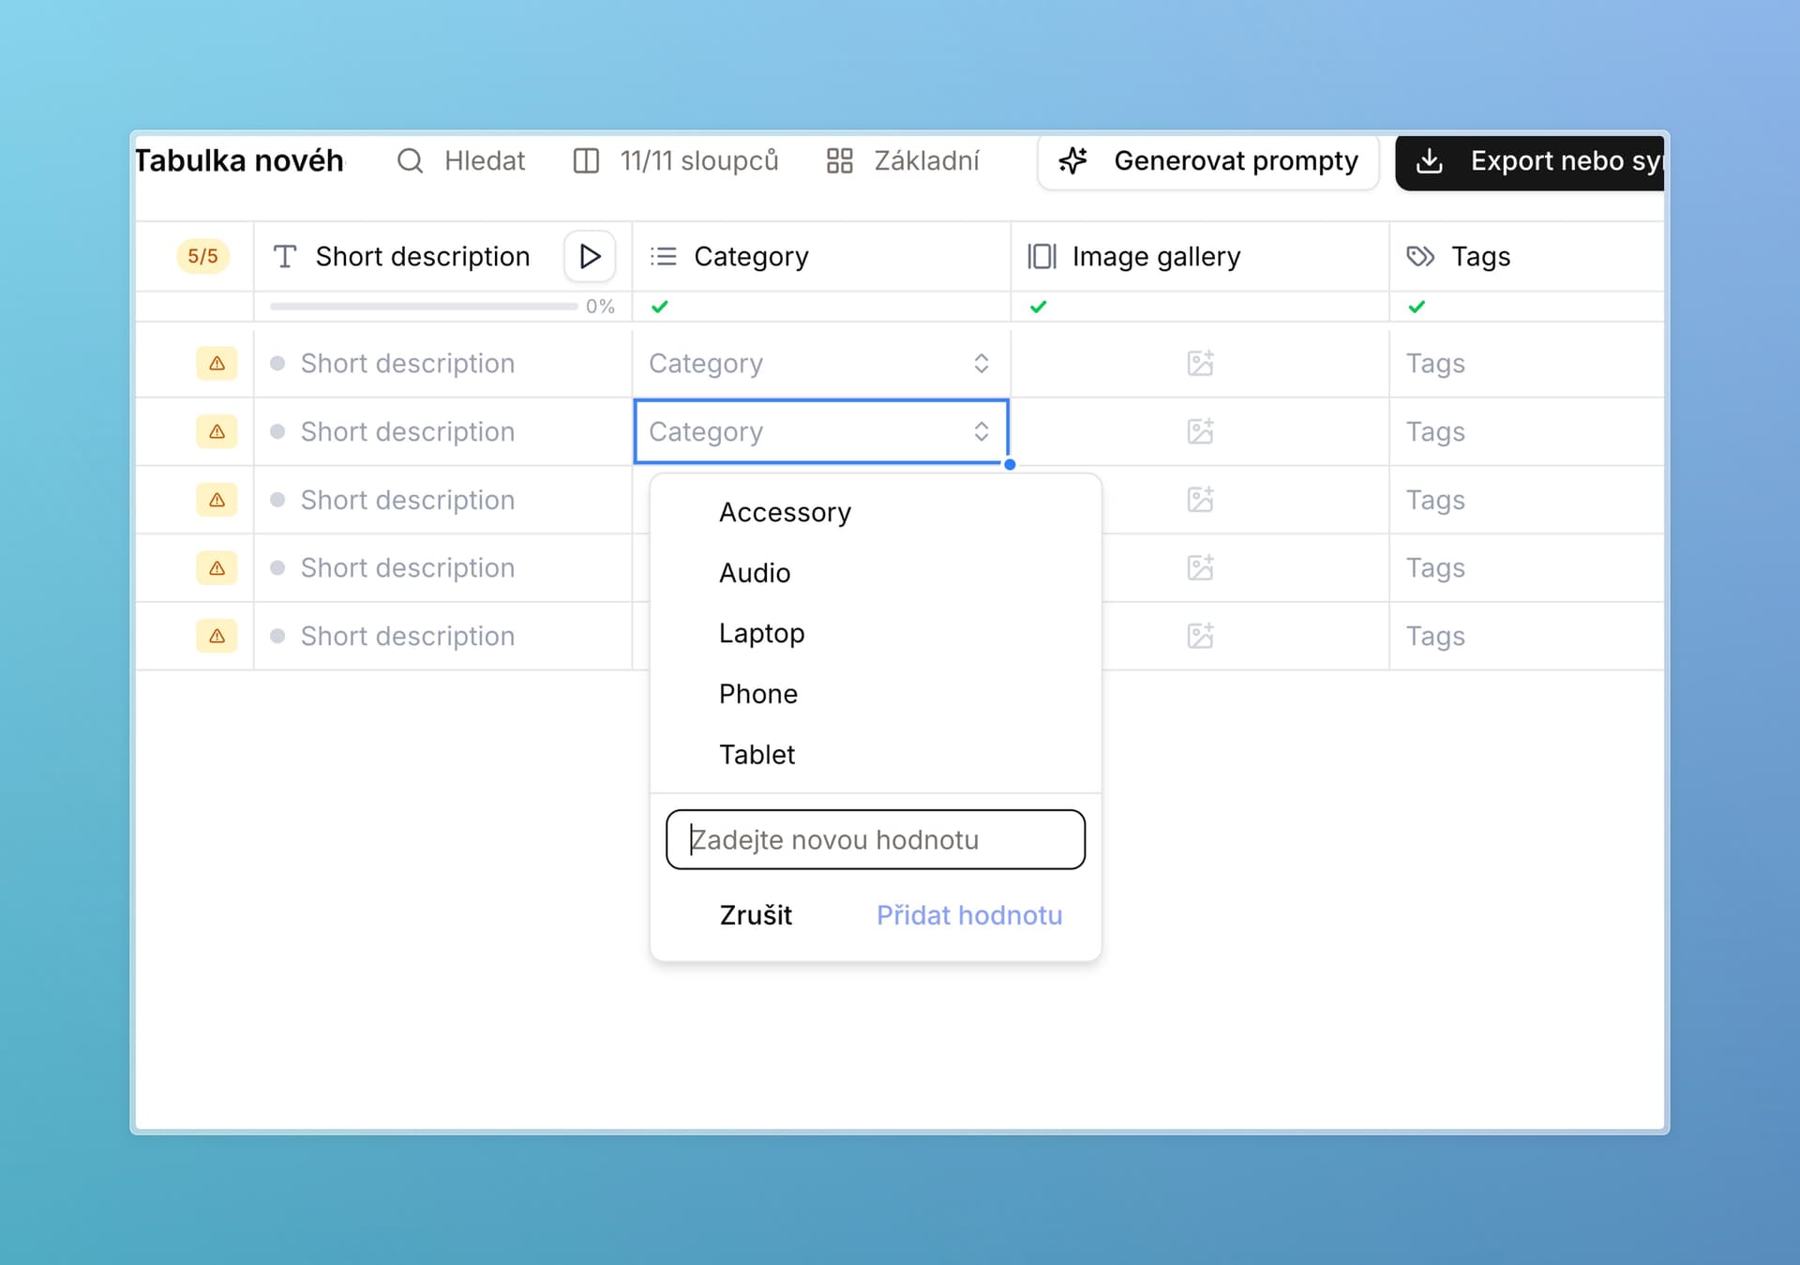Click the third row Tags cell
This screenshot has height=1265, width=1800.
coord(1527,500)
